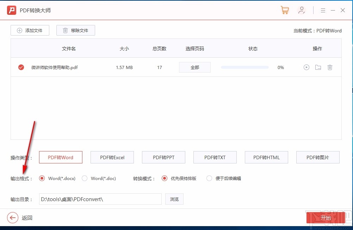Click the output directory path field
Screen dimensions: 353x230
(x=100, y=199)
